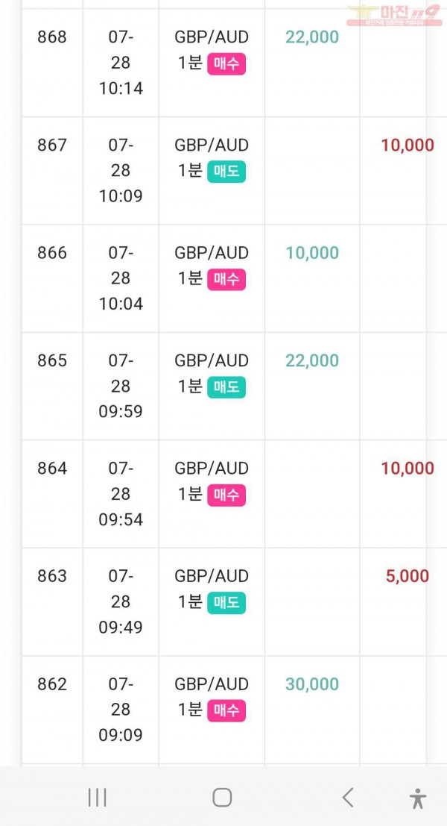Click the red 5,000 loss amount
Image resolution: width=447 pixels, height=826 pixels.
[408, 576]
